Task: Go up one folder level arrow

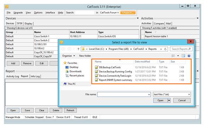Action: tap(78, 49)
